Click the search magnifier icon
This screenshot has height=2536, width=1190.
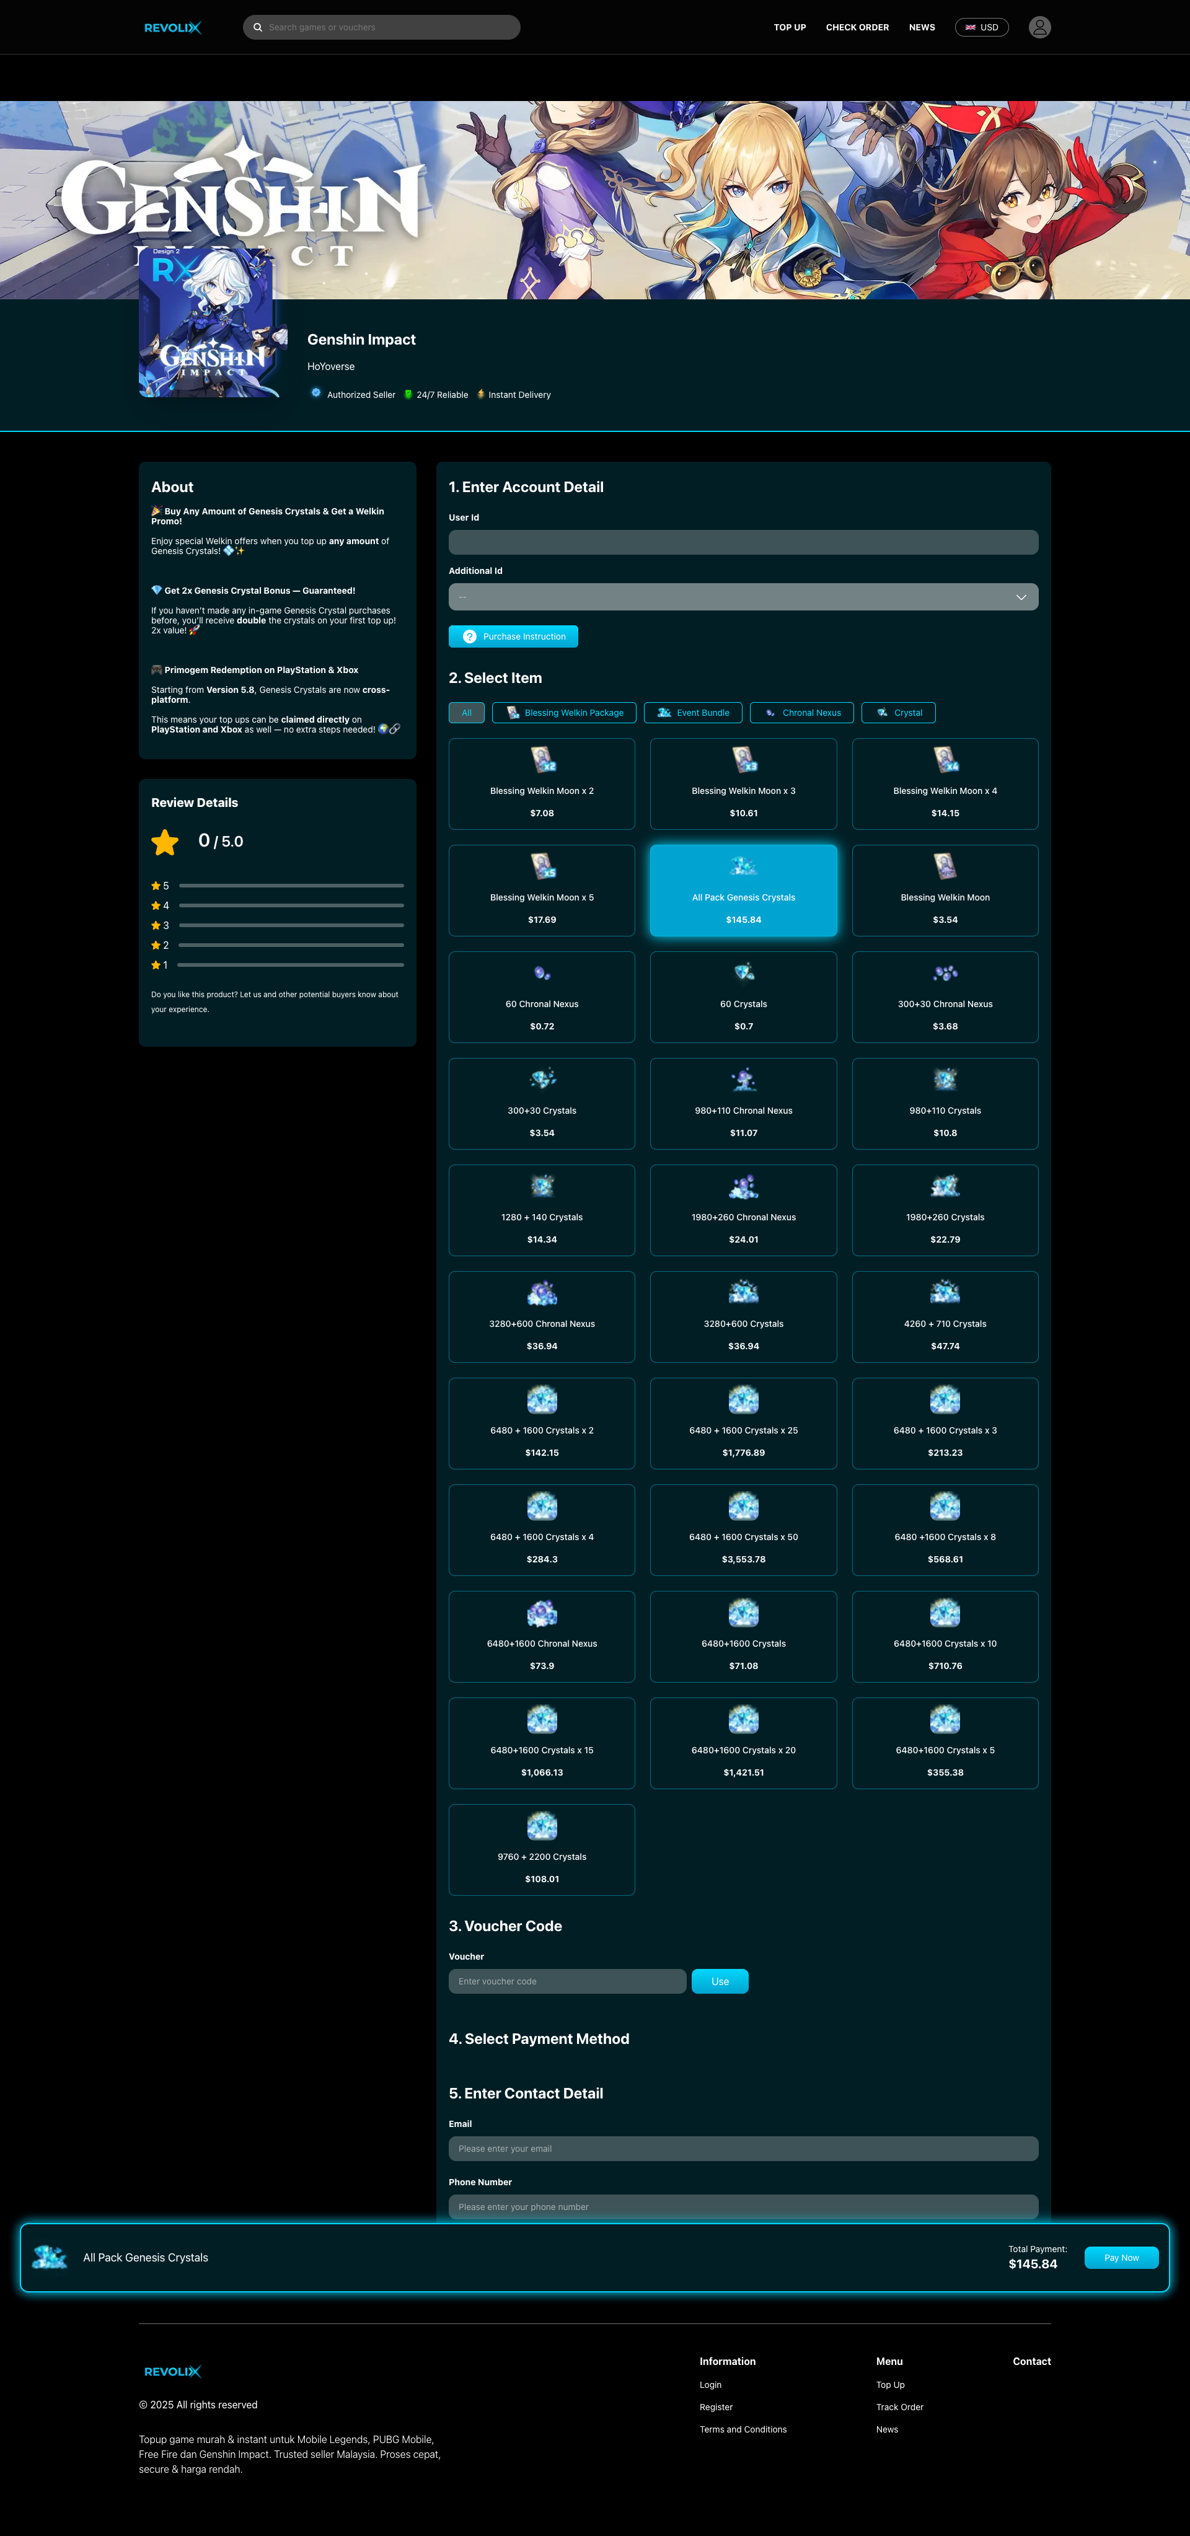(x=258, y=27)
